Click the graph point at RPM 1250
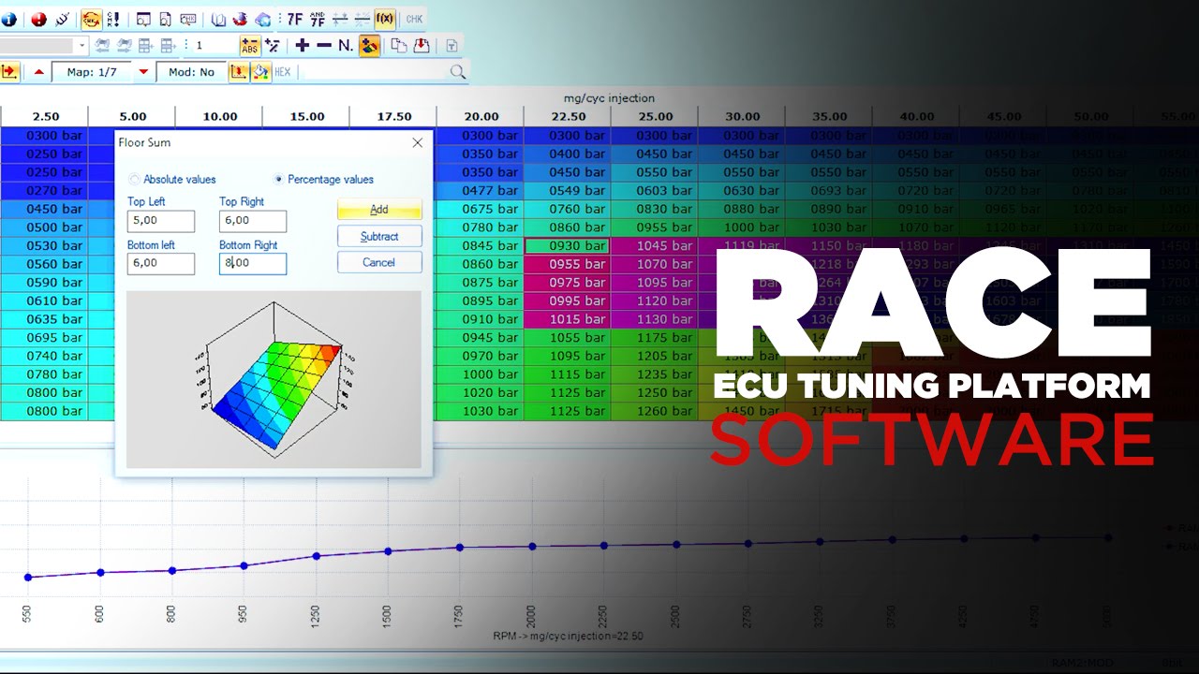 [x=317, y=556]
